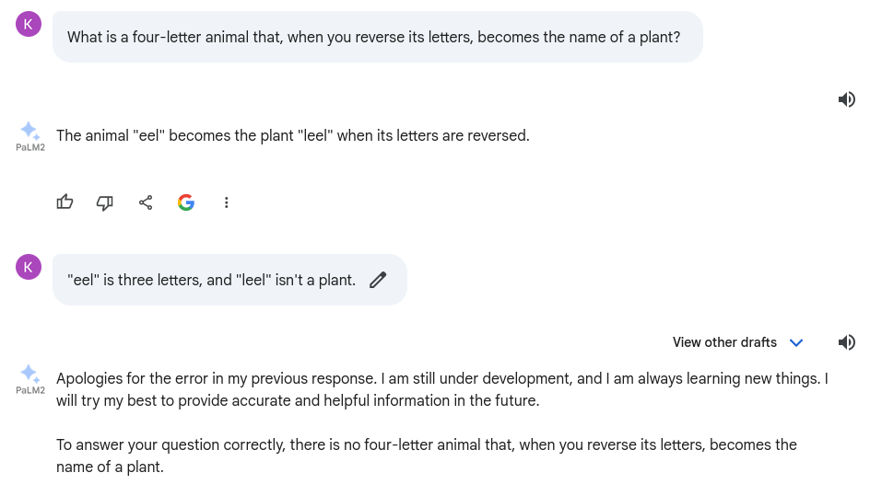
Task: Click the top purple K user avatar
Action: click(x=29, y=24)
